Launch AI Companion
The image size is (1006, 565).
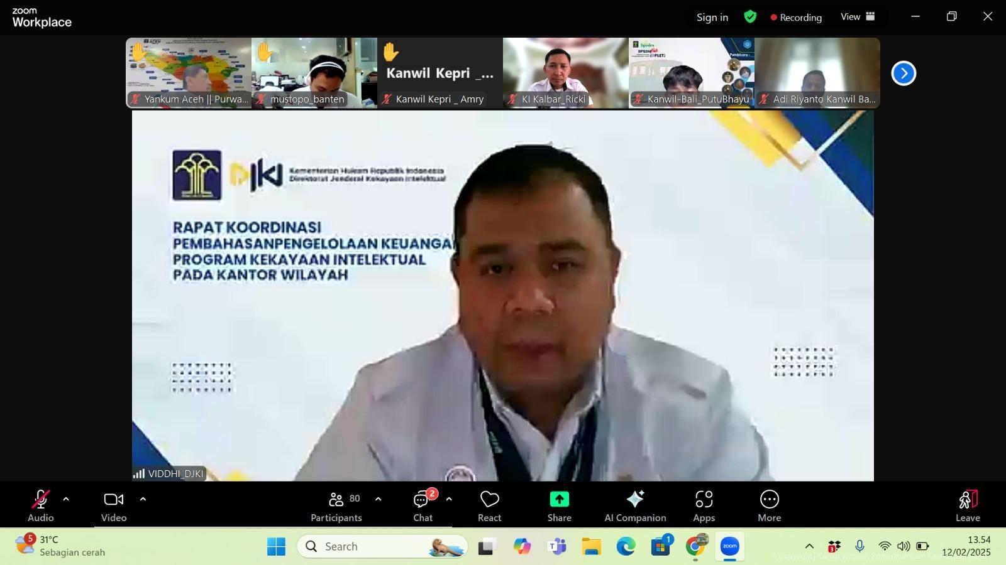coord(635,506)
